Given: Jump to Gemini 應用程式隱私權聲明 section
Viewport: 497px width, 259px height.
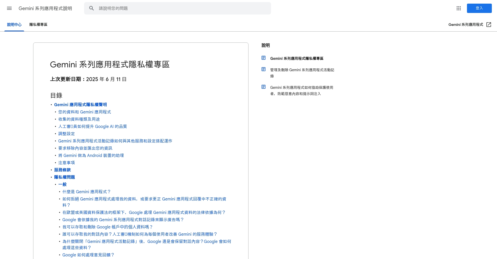Looking at the screenshot, I should point(81,105).
